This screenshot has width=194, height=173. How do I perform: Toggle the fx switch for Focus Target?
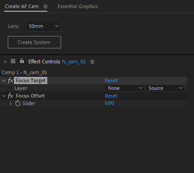[x=10, y=80]
